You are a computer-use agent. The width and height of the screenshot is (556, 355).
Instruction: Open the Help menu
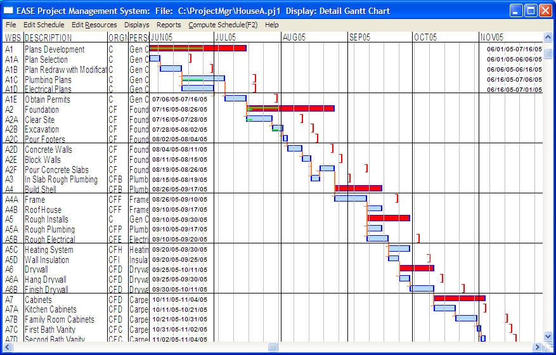271,25
